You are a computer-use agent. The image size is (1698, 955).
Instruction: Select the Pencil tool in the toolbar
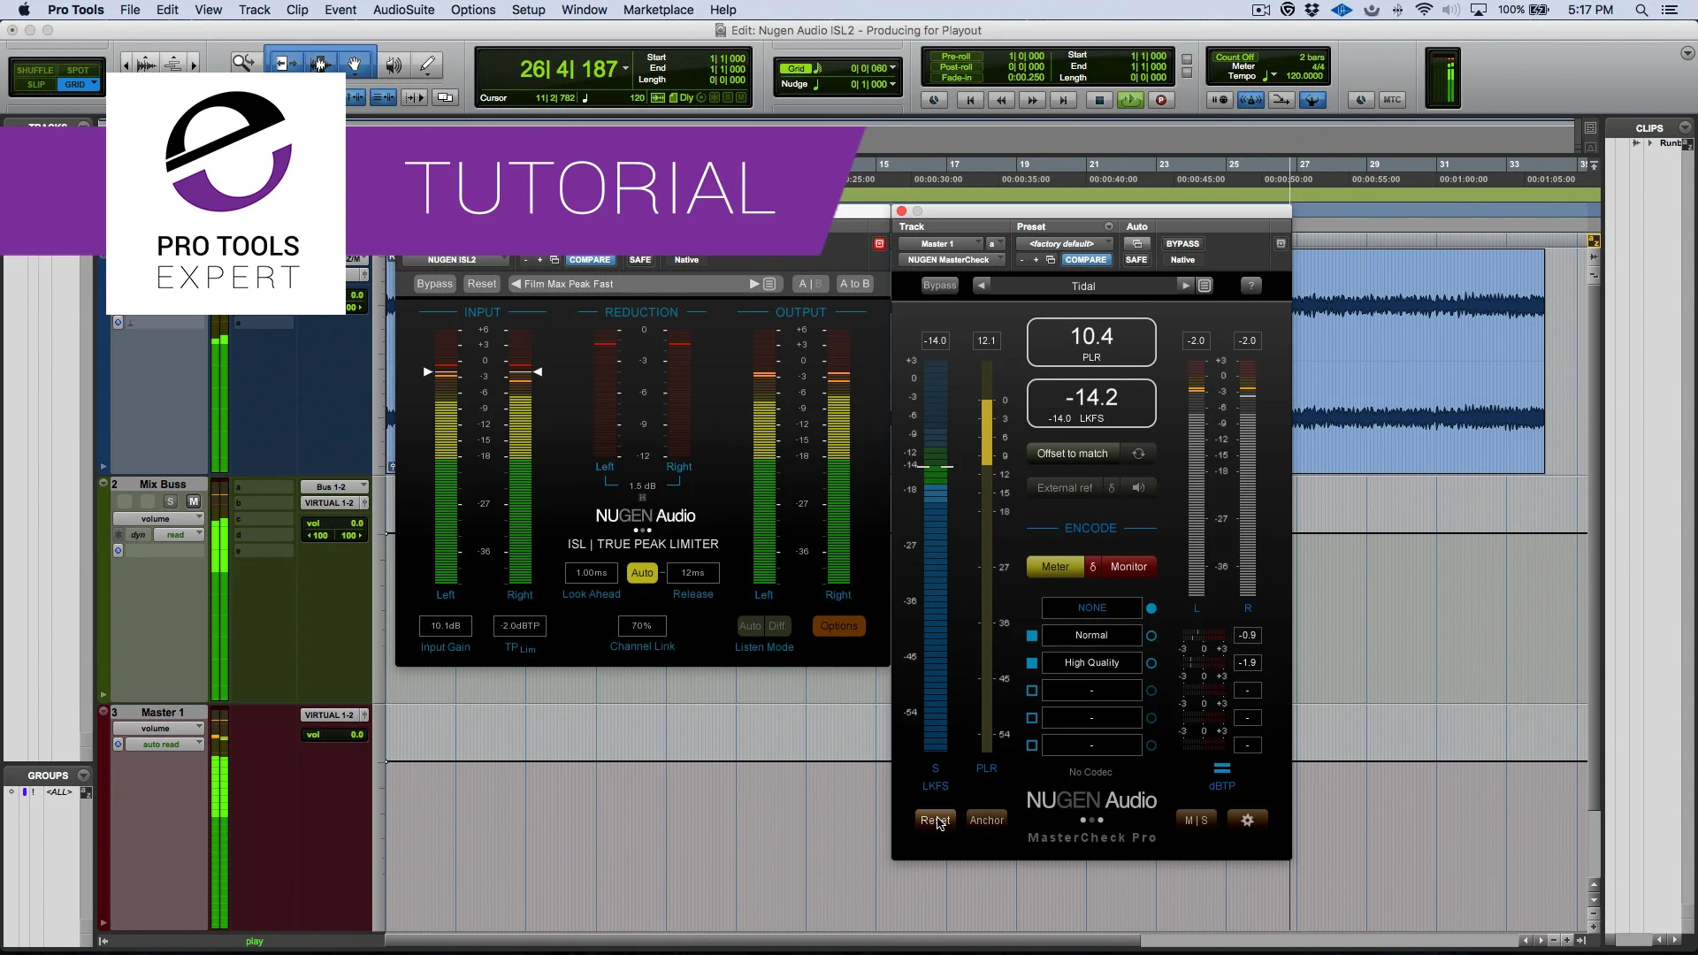pyautogui.click(x=427, y=64)
